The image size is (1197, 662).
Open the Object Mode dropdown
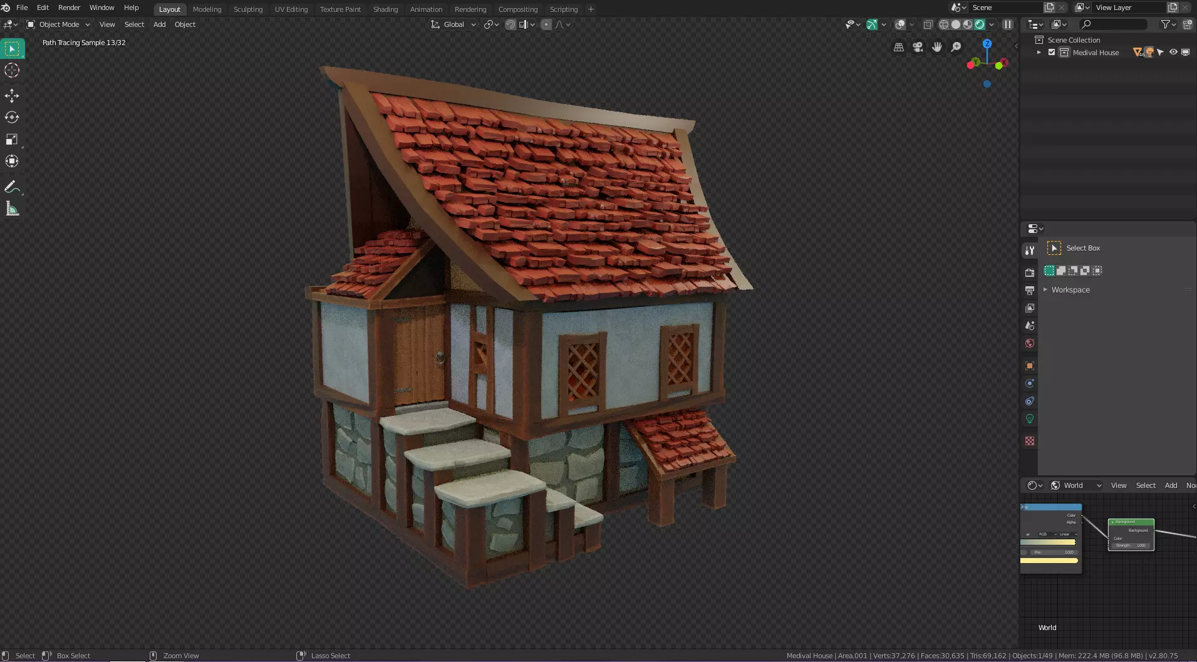coord(58,24)
